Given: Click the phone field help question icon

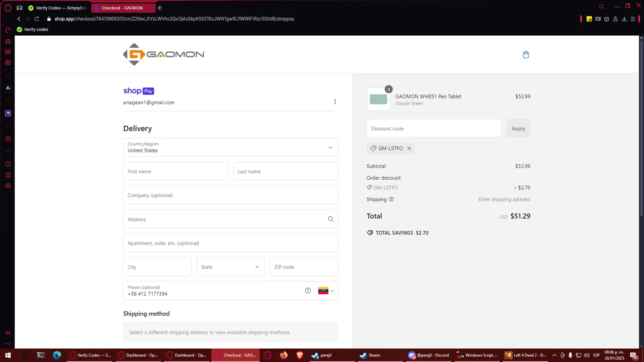Looking at the screenshot, I should click(x=308, y=291).
